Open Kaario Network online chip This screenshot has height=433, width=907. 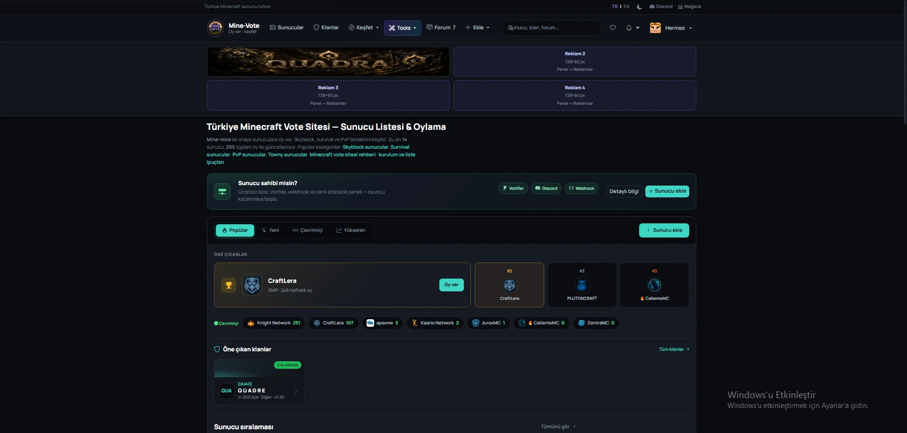(435, 323)
